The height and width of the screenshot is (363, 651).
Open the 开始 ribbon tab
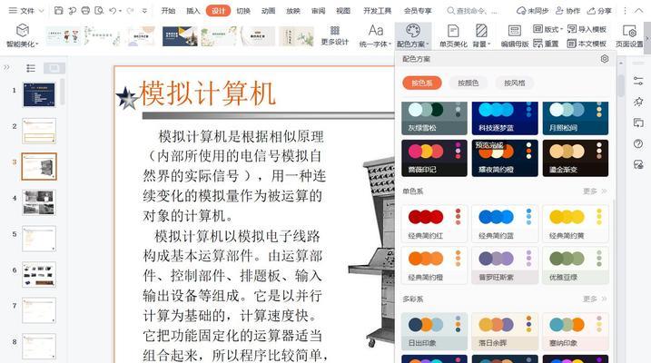168,11
